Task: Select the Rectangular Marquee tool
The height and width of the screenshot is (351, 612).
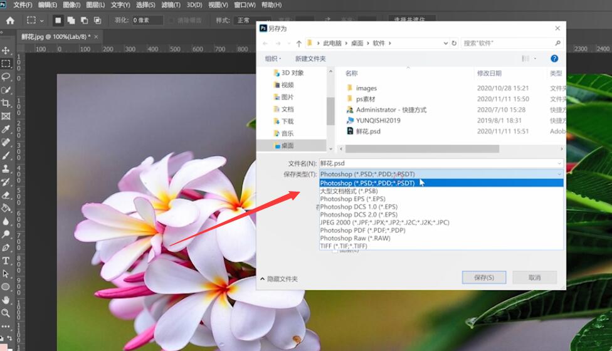Action: pos(6,63)
